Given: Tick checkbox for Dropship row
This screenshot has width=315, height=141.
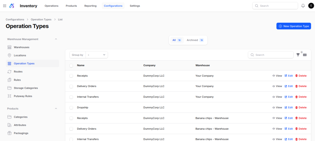Looking at the screenshot, I should [x=71, y=108].
